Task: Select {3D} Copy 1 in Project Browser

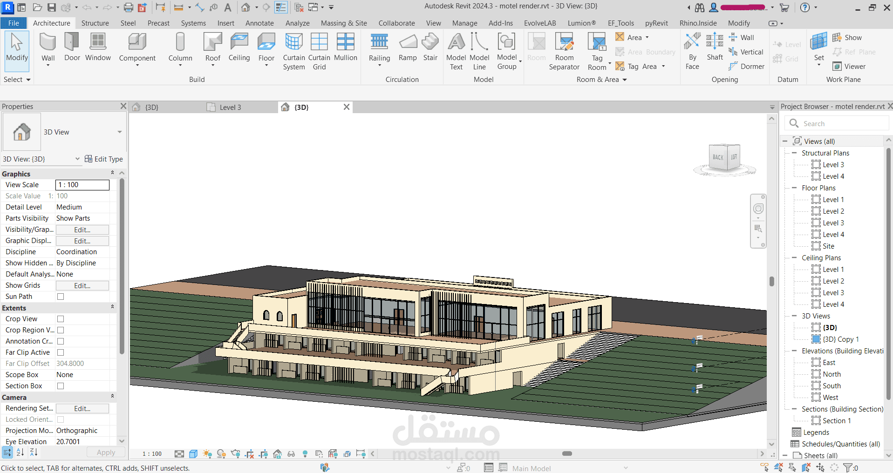Action: [840, 339]
